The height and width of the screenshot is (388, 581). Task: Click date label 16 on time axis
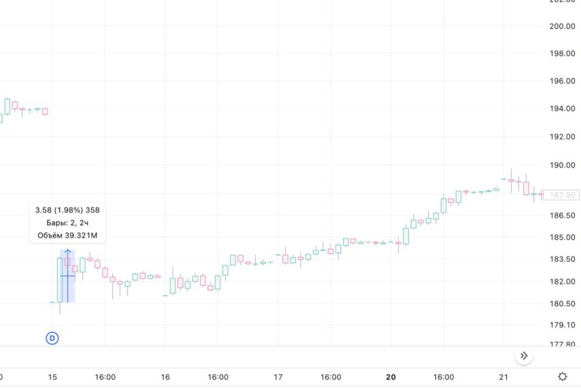point(165,377)
